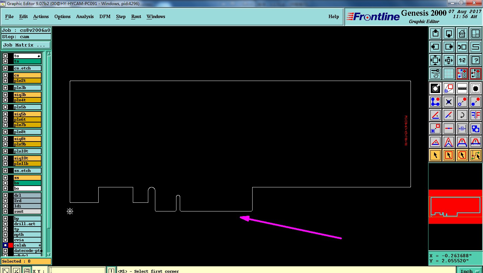This screenshot has height=273, width=483.
Task: Click red color swatch of cslsh layer
Action: [x=11, y=245]
